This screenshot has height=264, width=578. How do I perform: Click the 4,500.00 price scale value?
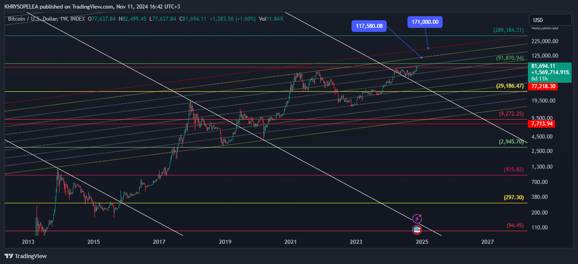(542, 137)
